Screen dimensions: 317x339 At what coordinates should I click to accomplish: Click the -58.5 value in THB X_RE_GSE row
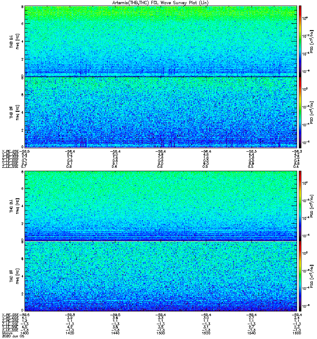tap(25, 152)
